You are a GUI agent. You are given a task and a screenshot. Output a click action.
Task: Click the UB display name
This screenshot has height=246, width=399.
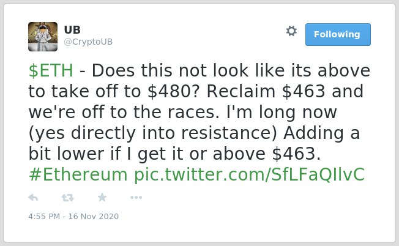pyautogui.click(x=72, y=30)
